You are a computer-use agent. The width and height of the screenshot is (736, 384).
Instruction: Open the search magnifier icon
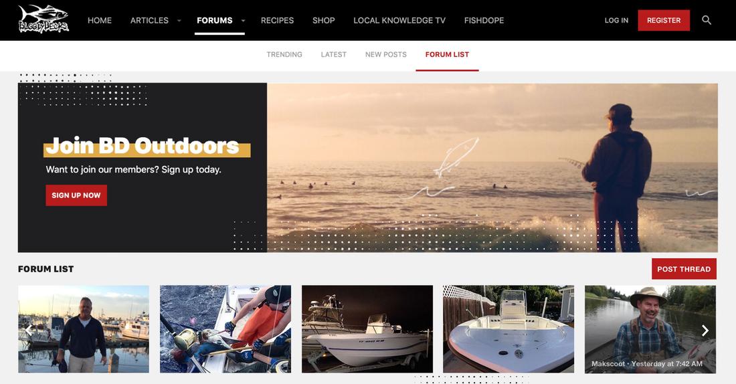point(707,20)
